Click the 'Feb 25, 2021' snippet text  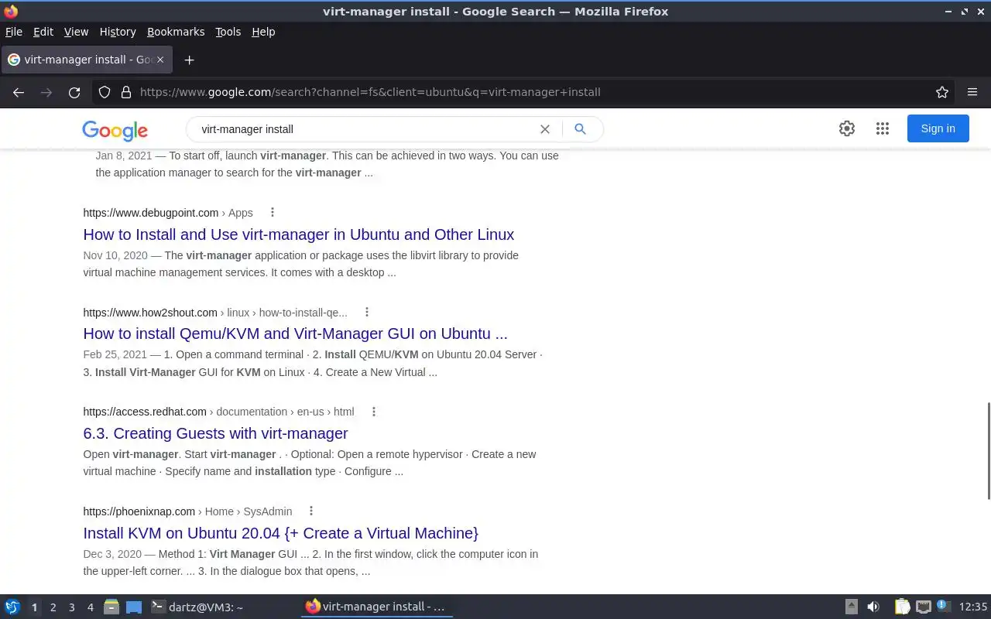coord(115,354)
